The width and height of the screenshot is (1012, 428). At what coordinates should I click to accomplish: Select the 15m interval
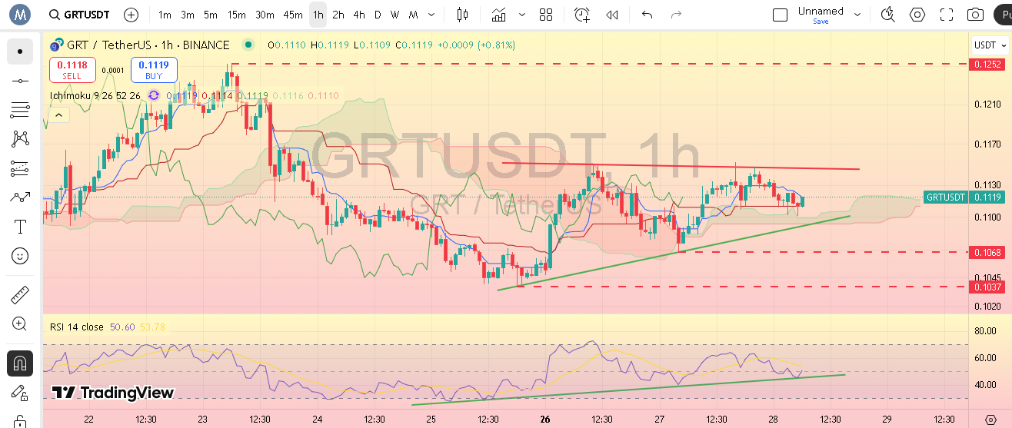click(x=237, y=15)
